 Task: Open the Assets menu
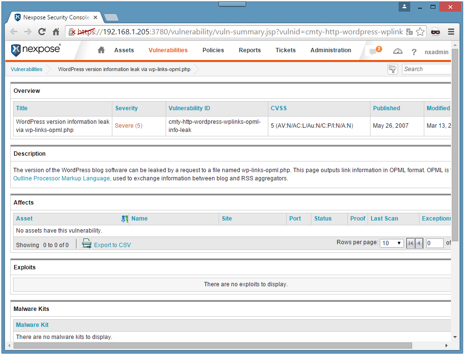(x=124, y=50)
